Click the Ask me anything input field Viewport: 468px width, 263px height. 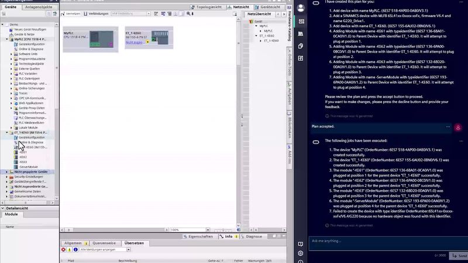point(388,243)
